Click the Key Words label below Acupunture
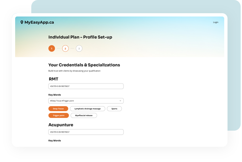The height and width of the screenshot is (162, 242). (x=55, y=141)
